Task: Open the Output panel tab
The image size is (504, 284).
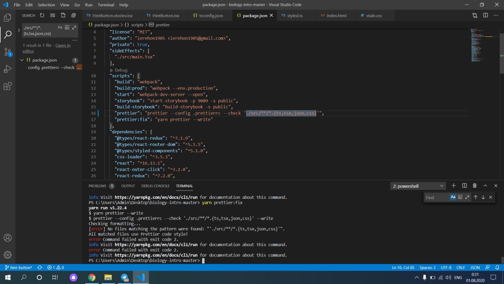Action: pyautogui.click(x=128, y=186)
